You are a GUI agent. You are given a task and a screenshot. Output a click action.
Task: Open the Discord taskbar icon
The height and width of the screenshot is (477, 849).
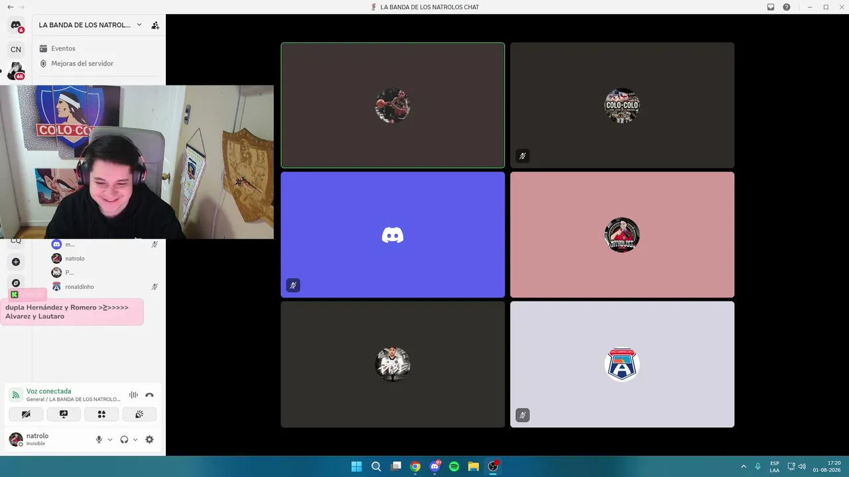tap(435, 466)
